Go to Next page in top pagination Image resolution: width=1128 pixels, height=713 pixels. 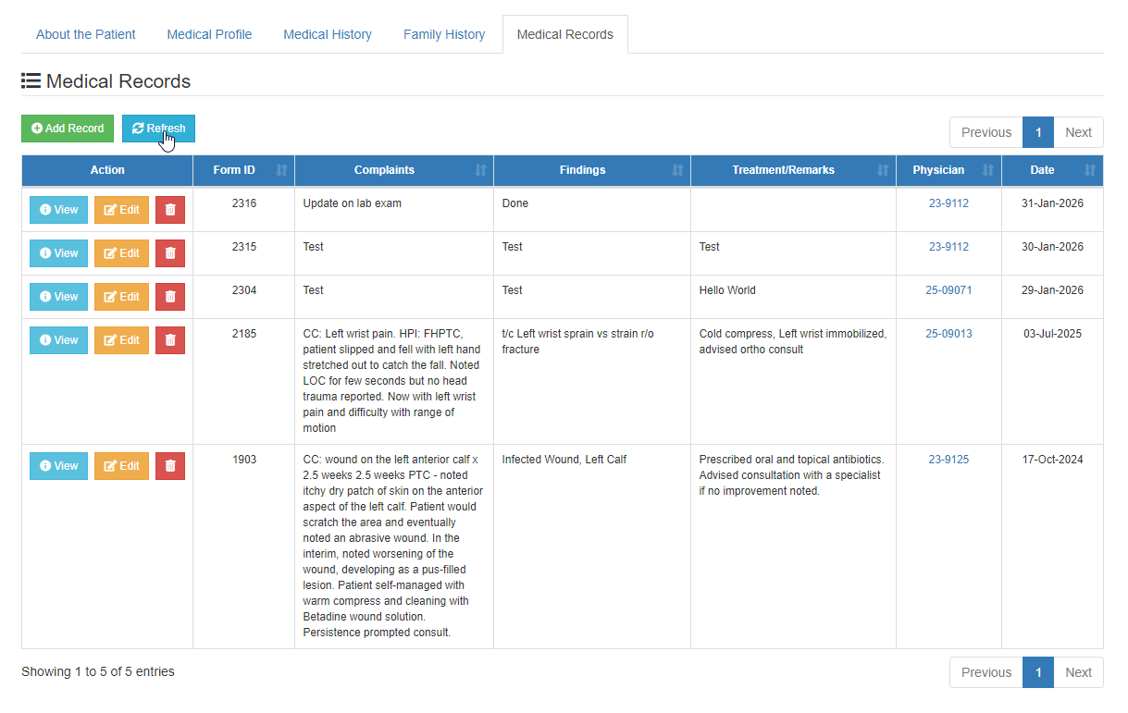[x=1078, y=132]
